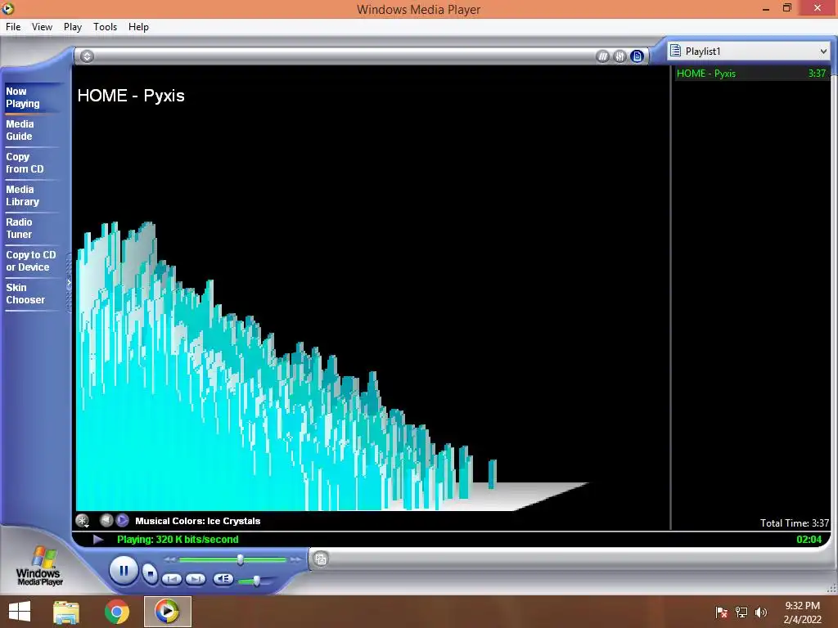838x628 pixels.
Task: Click the Windows Media Player taskbar icon
Action: pos(167,612)
